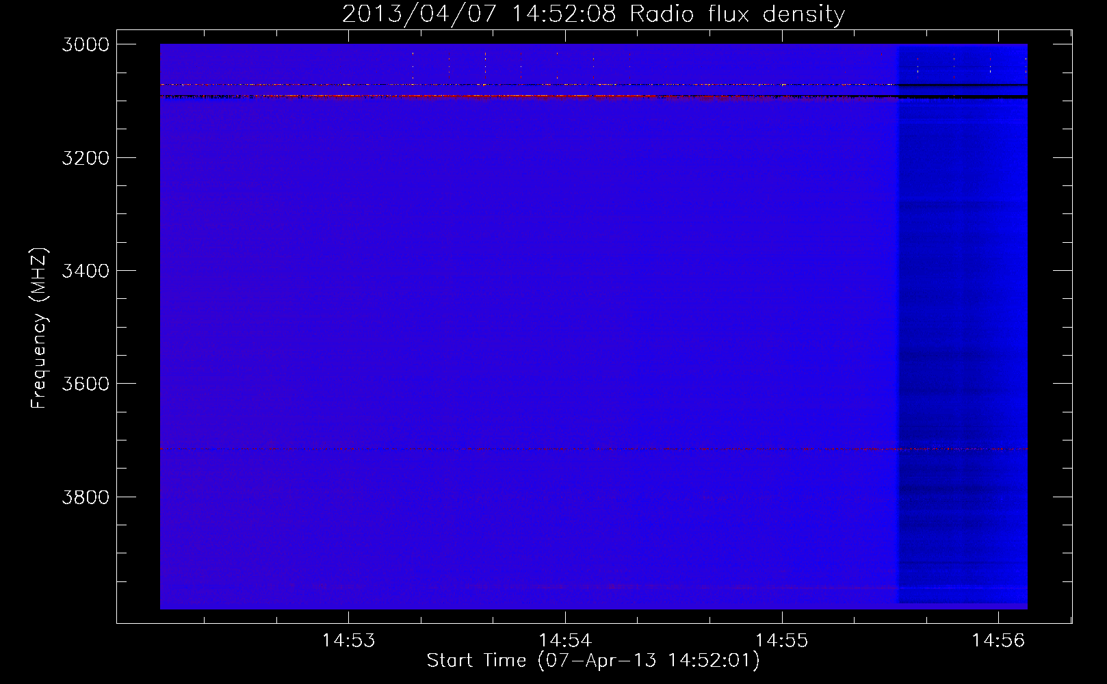Click the 'Frequency (MHZ)' axis label
This screenshot has height=684, width=1107.
point(40,328)
